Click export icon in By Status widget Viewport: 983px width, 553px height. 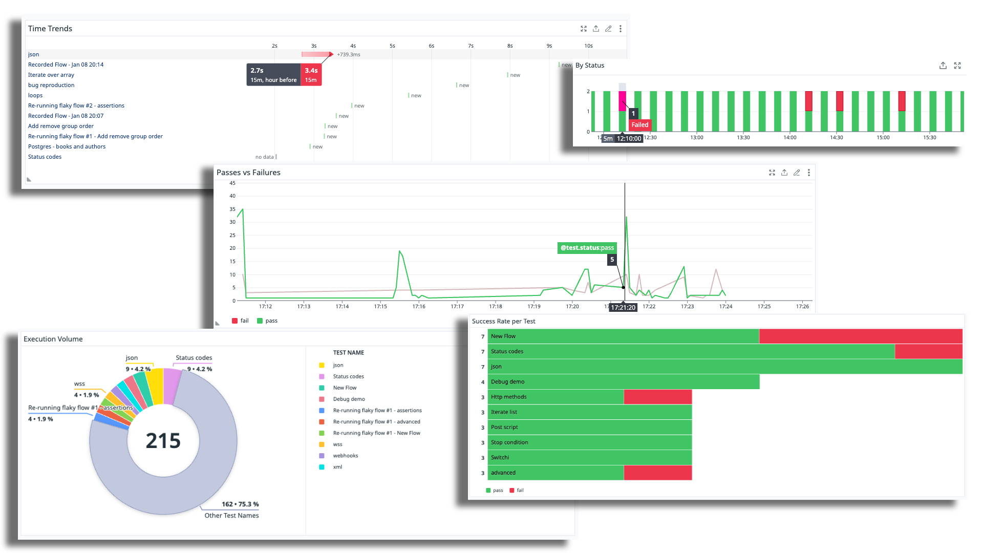click(943, 66)
